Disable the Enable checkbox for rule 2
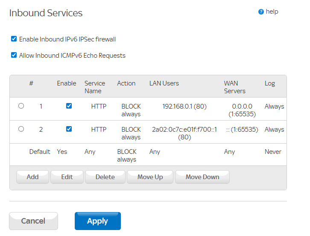The height and width of the screenshot is (236, 310). coord(69,129)
